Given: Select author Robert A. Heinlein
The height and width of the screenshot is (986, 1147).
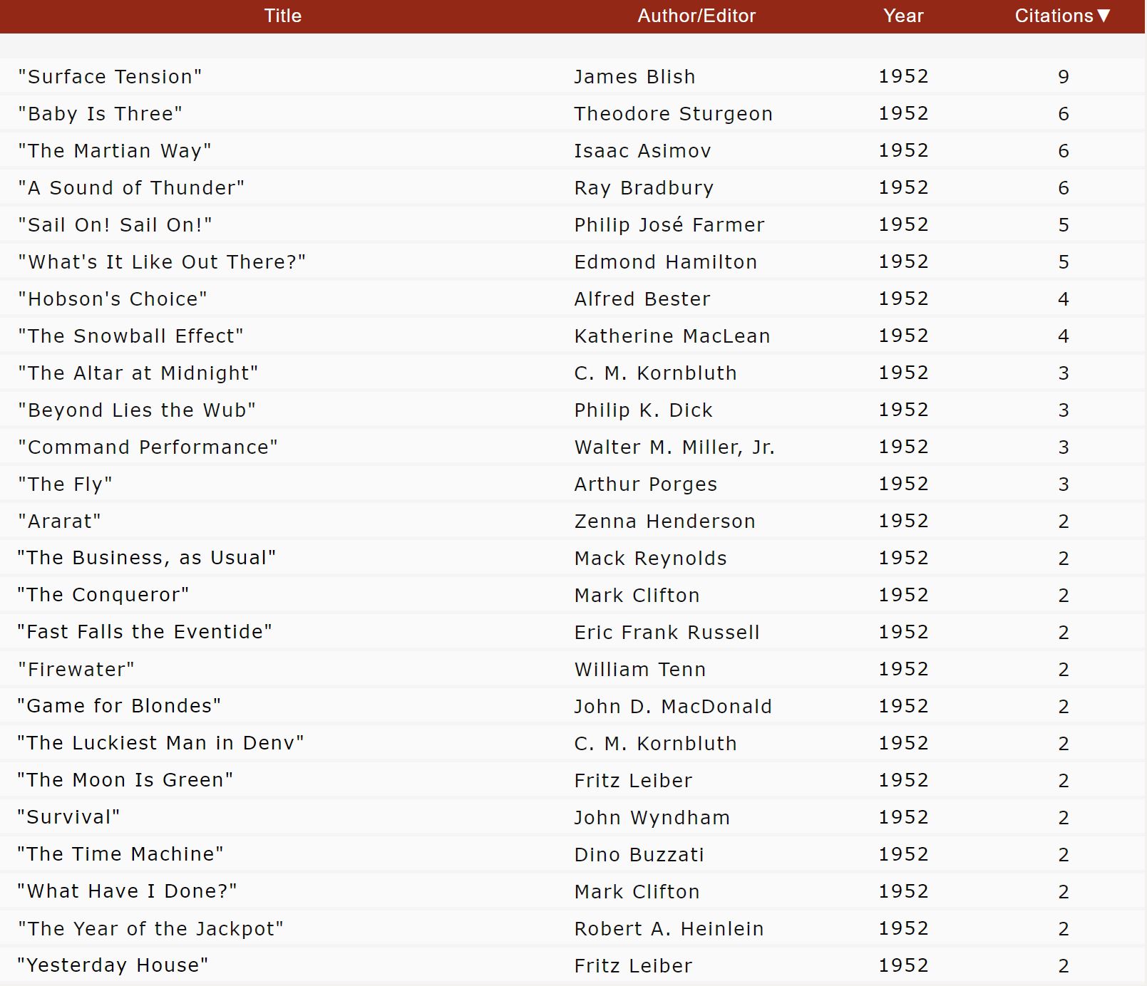Looking at the screenshot, I should coord(669,928).
